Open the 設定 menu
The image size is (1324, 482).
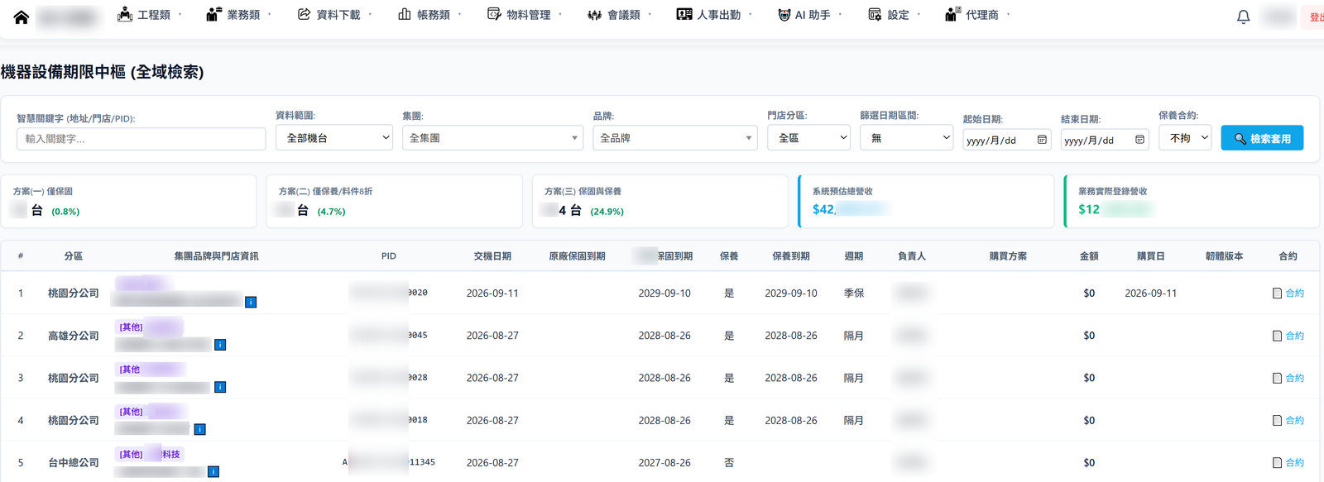[895, 15]
